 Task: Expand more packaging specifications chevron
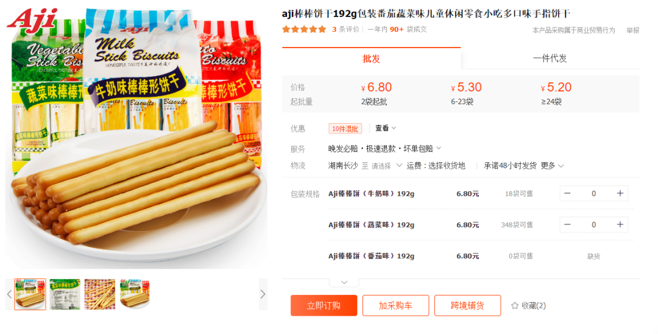click(x=344, y=282)
